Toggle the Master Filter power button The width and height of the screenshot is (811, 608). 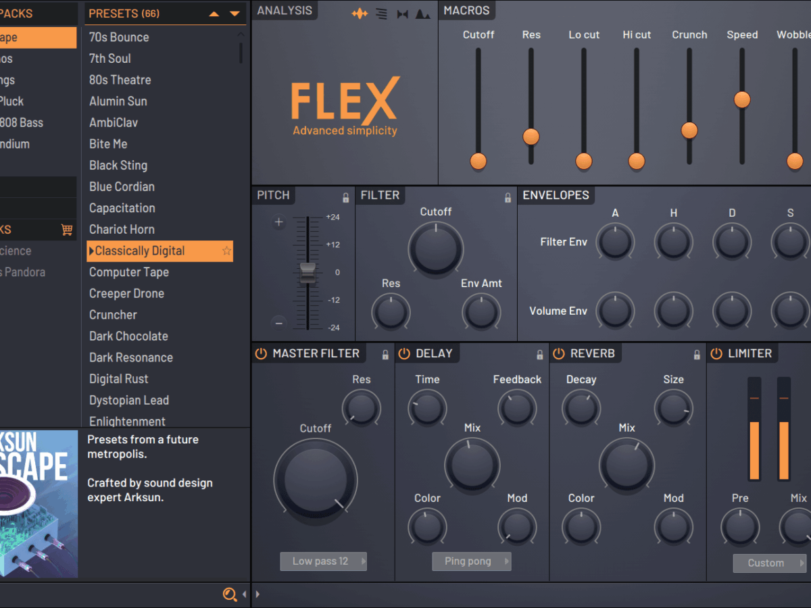[x=261, y=354]
